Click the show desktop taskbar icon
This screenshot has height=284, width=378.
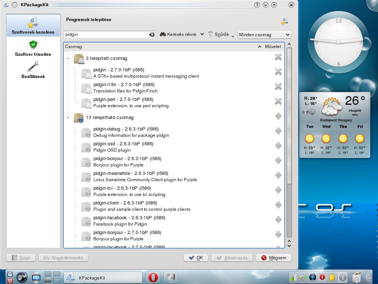pyautogui.click(x=36, y=277)
